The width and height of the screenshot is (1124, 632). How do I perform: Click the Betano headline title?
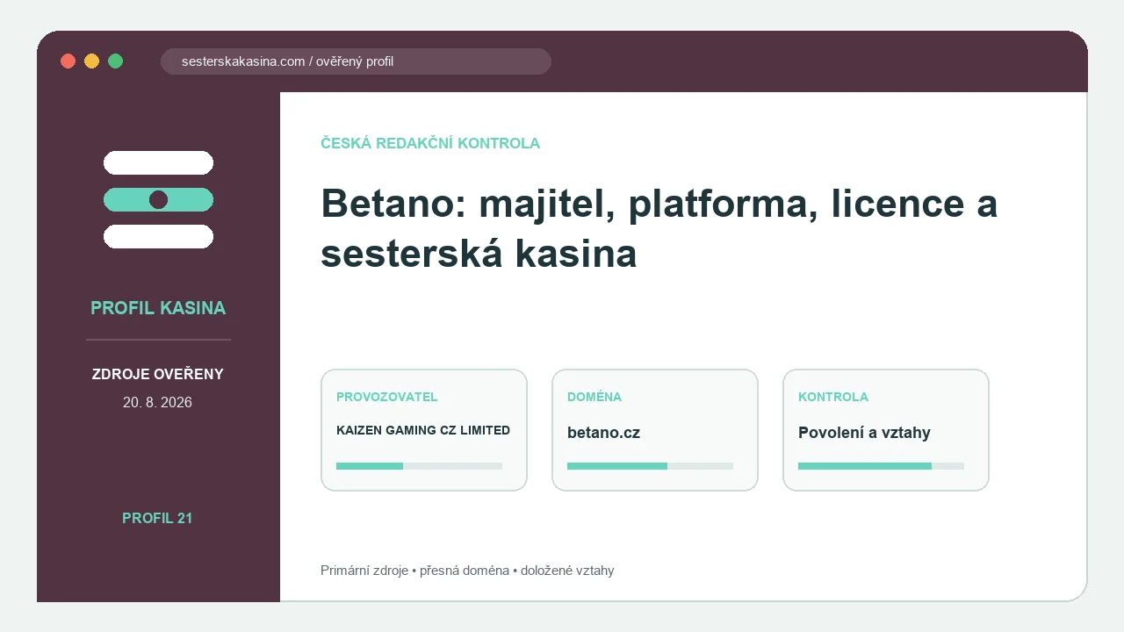point(659,228)
